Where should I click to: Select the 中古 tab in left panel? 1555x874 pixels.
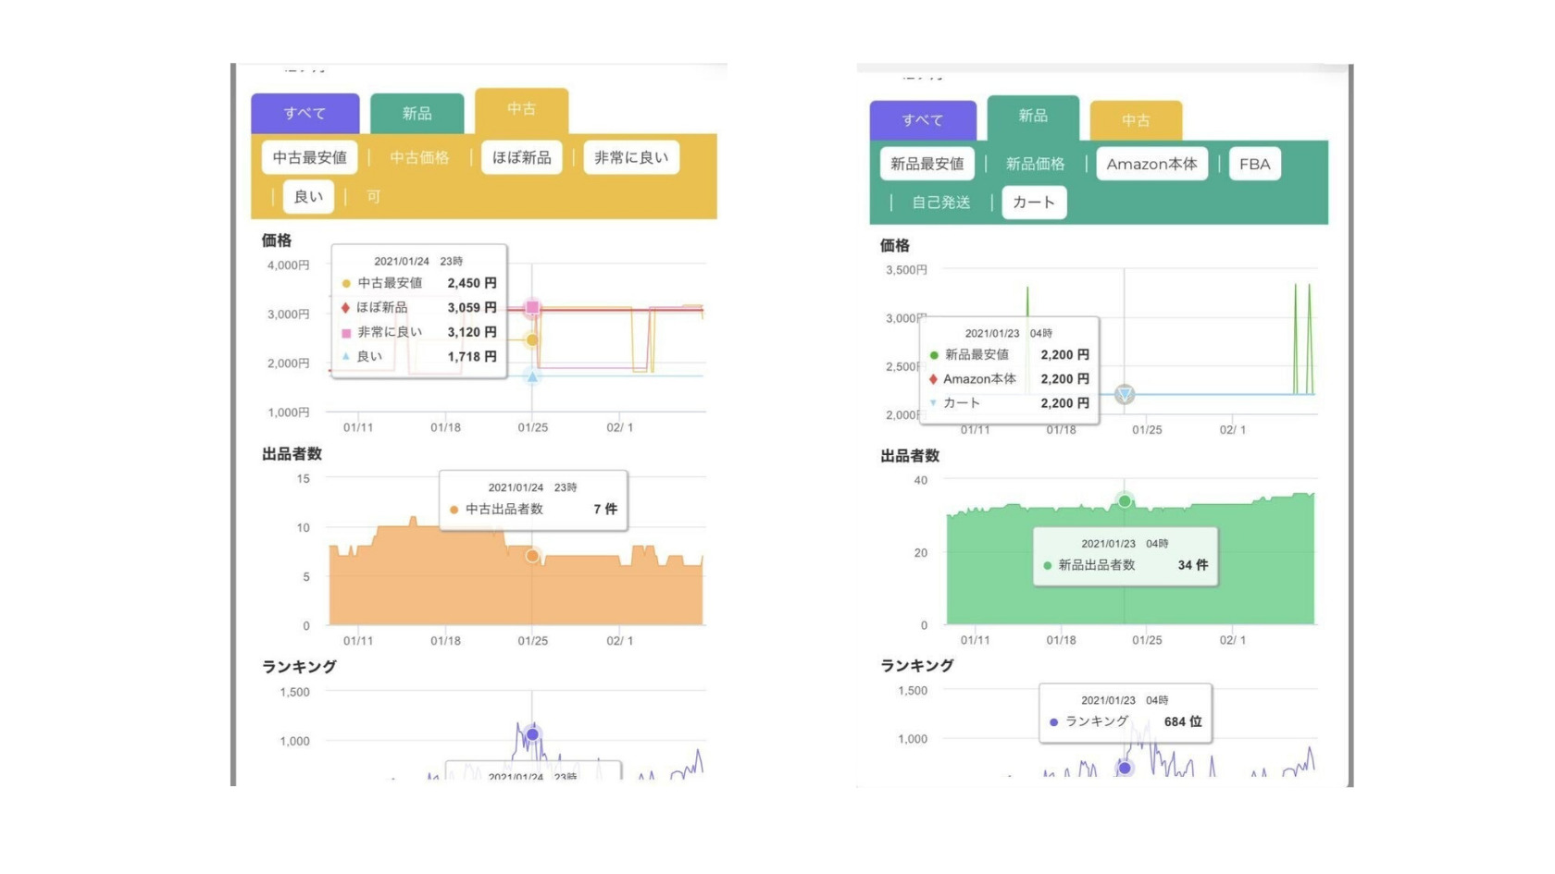(521, 110)
